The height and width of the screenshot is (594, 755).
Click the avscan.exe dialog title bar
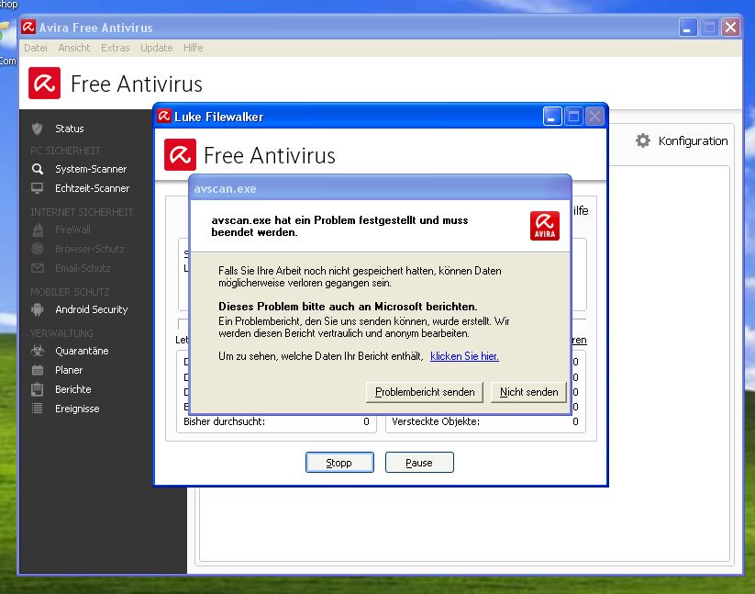pyautogui.click(x=381, y=188)
